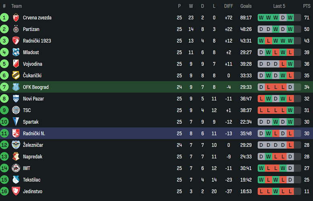The image size is (313, 201).
Task: Click the Radnički N. highlighted table row name
Action: coord(34,133)
